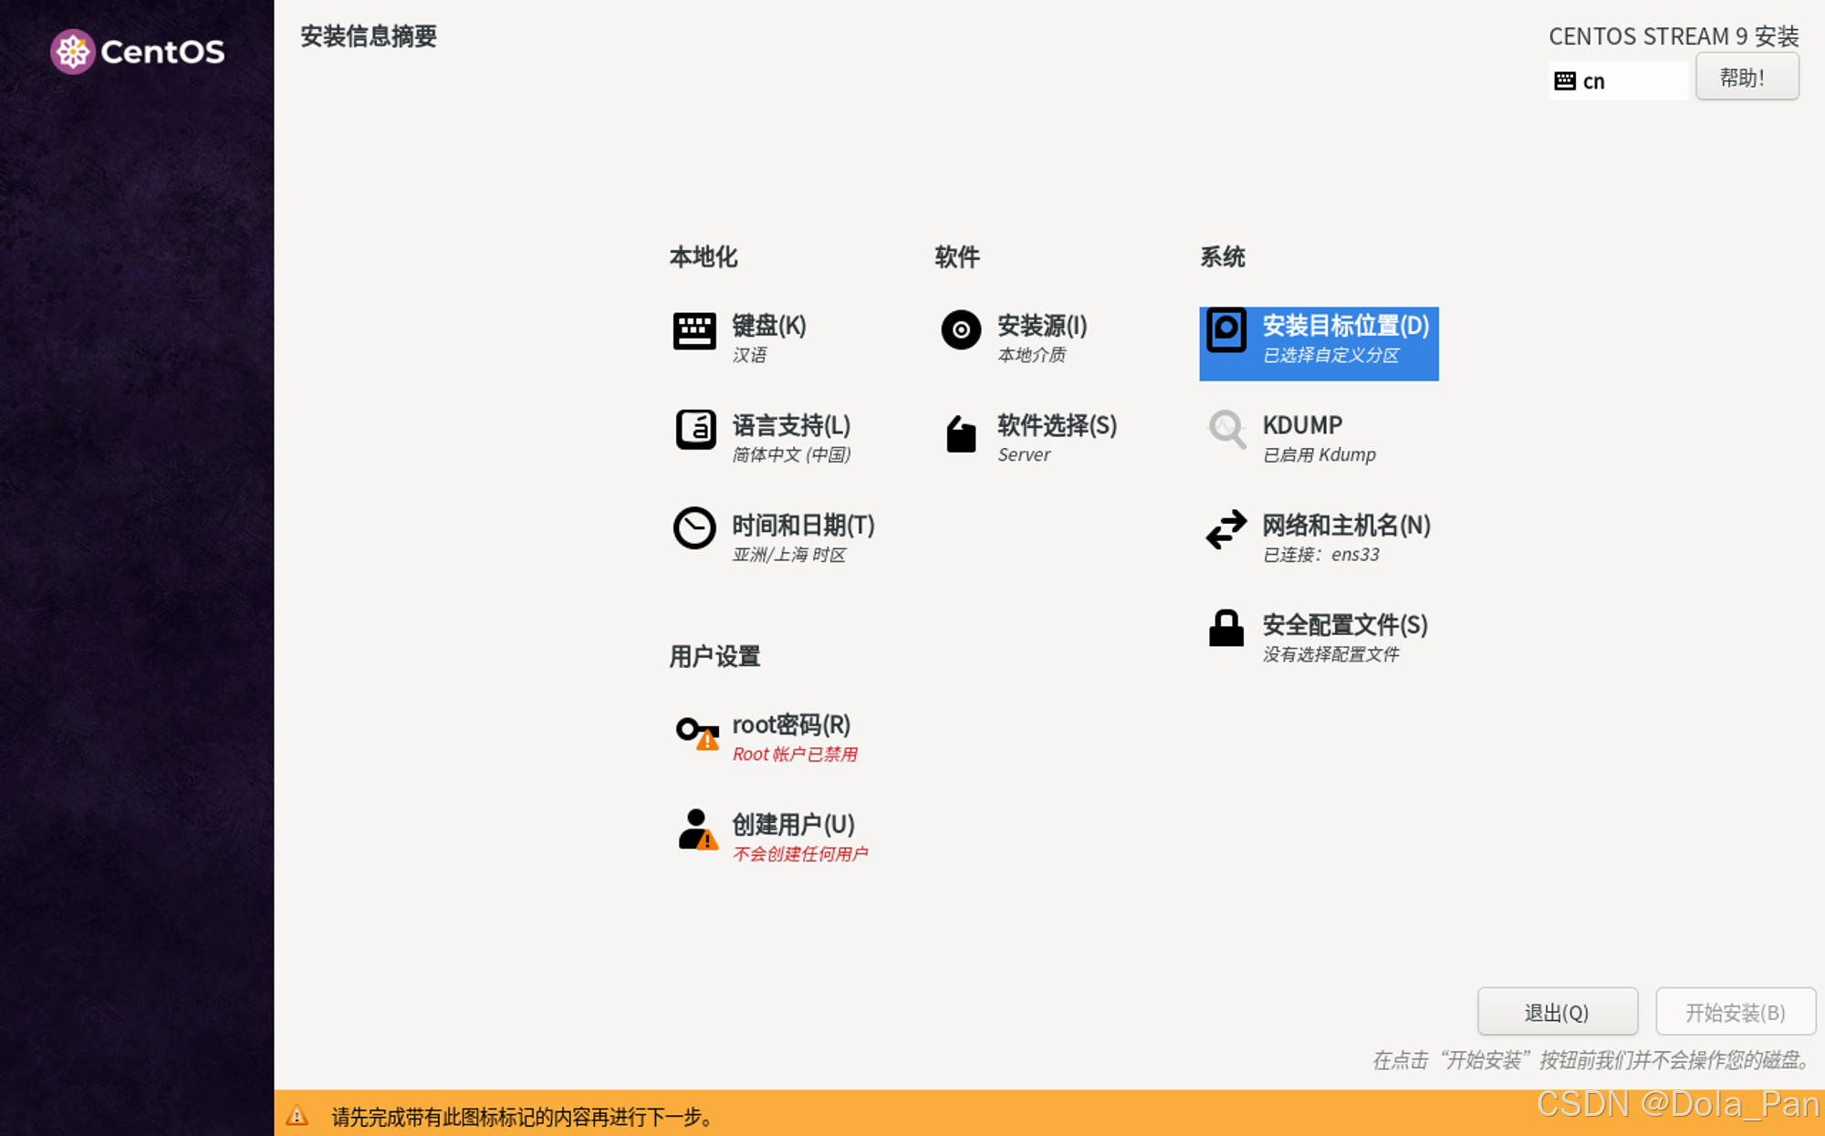Open the disc icon for 安装源(I)

point(961,329)
